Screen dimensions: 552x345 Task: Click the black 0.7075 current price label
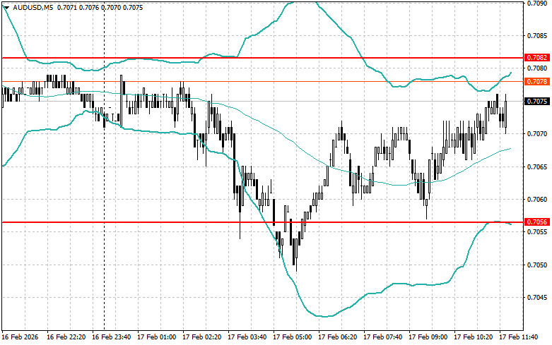coord(537,102)
